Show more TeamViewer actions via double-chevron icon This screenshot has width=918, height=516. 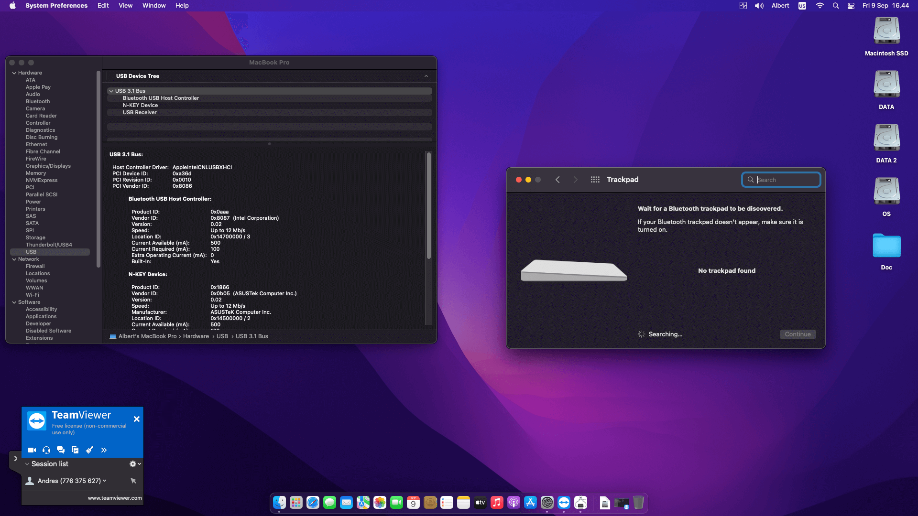click(x=104, y=450)
